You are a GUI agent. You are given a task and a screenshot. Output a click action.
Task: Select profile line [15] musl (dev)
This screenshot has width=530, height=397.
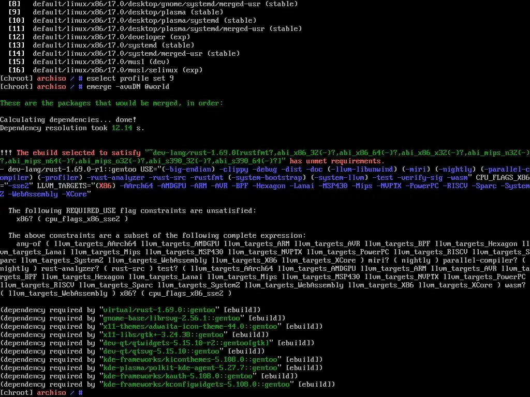click(89, 62)
